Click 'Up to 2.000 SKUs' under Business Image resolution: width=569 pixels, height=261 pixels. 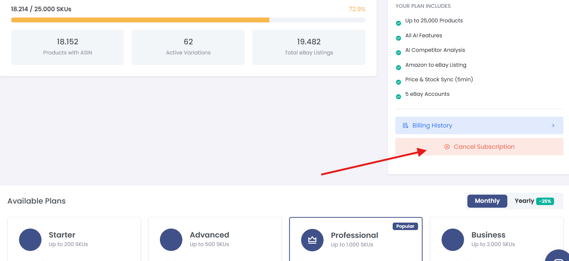click(493, 244)
